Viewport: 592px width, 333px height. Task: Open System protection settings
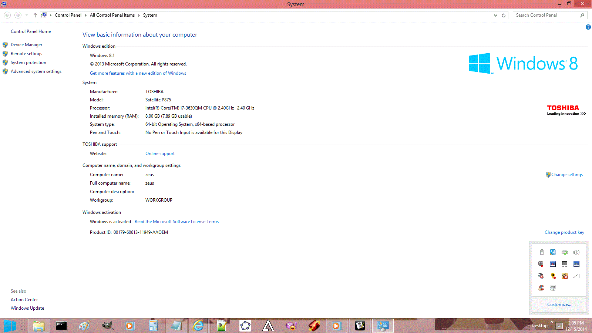click(28, 63)
